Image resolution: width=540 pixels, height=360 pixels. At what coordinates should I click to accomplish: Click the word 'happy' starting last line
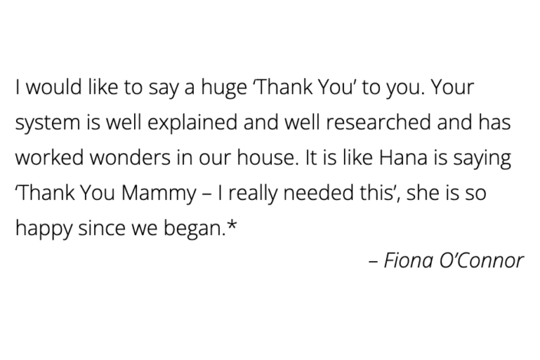[44, 229]
